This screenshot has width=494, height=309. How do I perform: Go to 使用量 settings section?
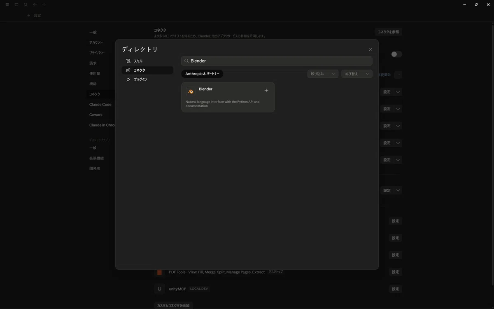94,74
